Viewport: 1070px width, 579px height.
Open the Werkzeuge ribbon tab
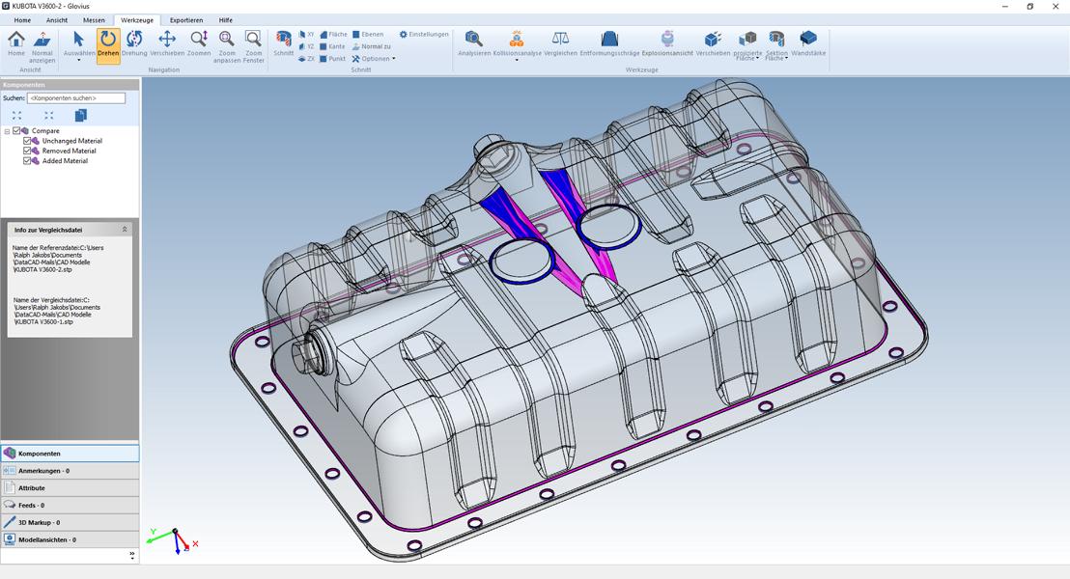click(x=136, y=19)
